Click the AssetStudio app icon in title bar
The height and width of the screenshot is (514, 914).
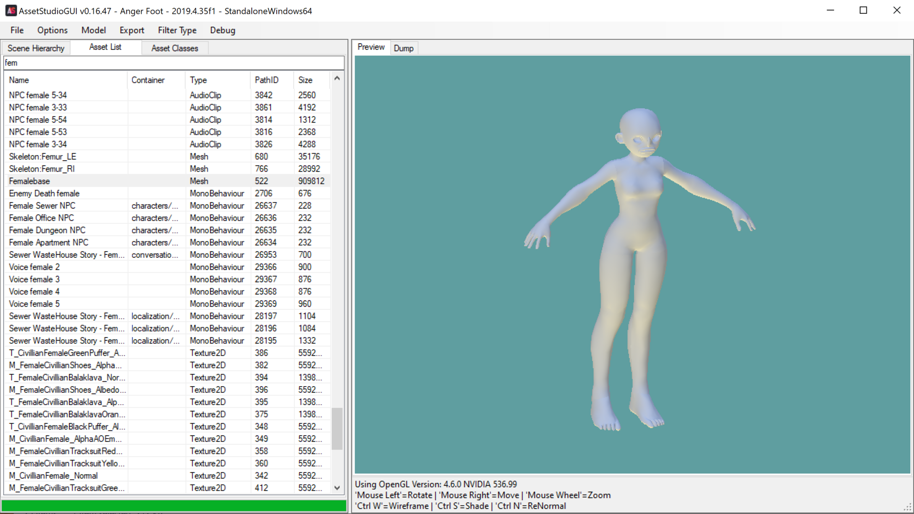(x=10, y=10)
